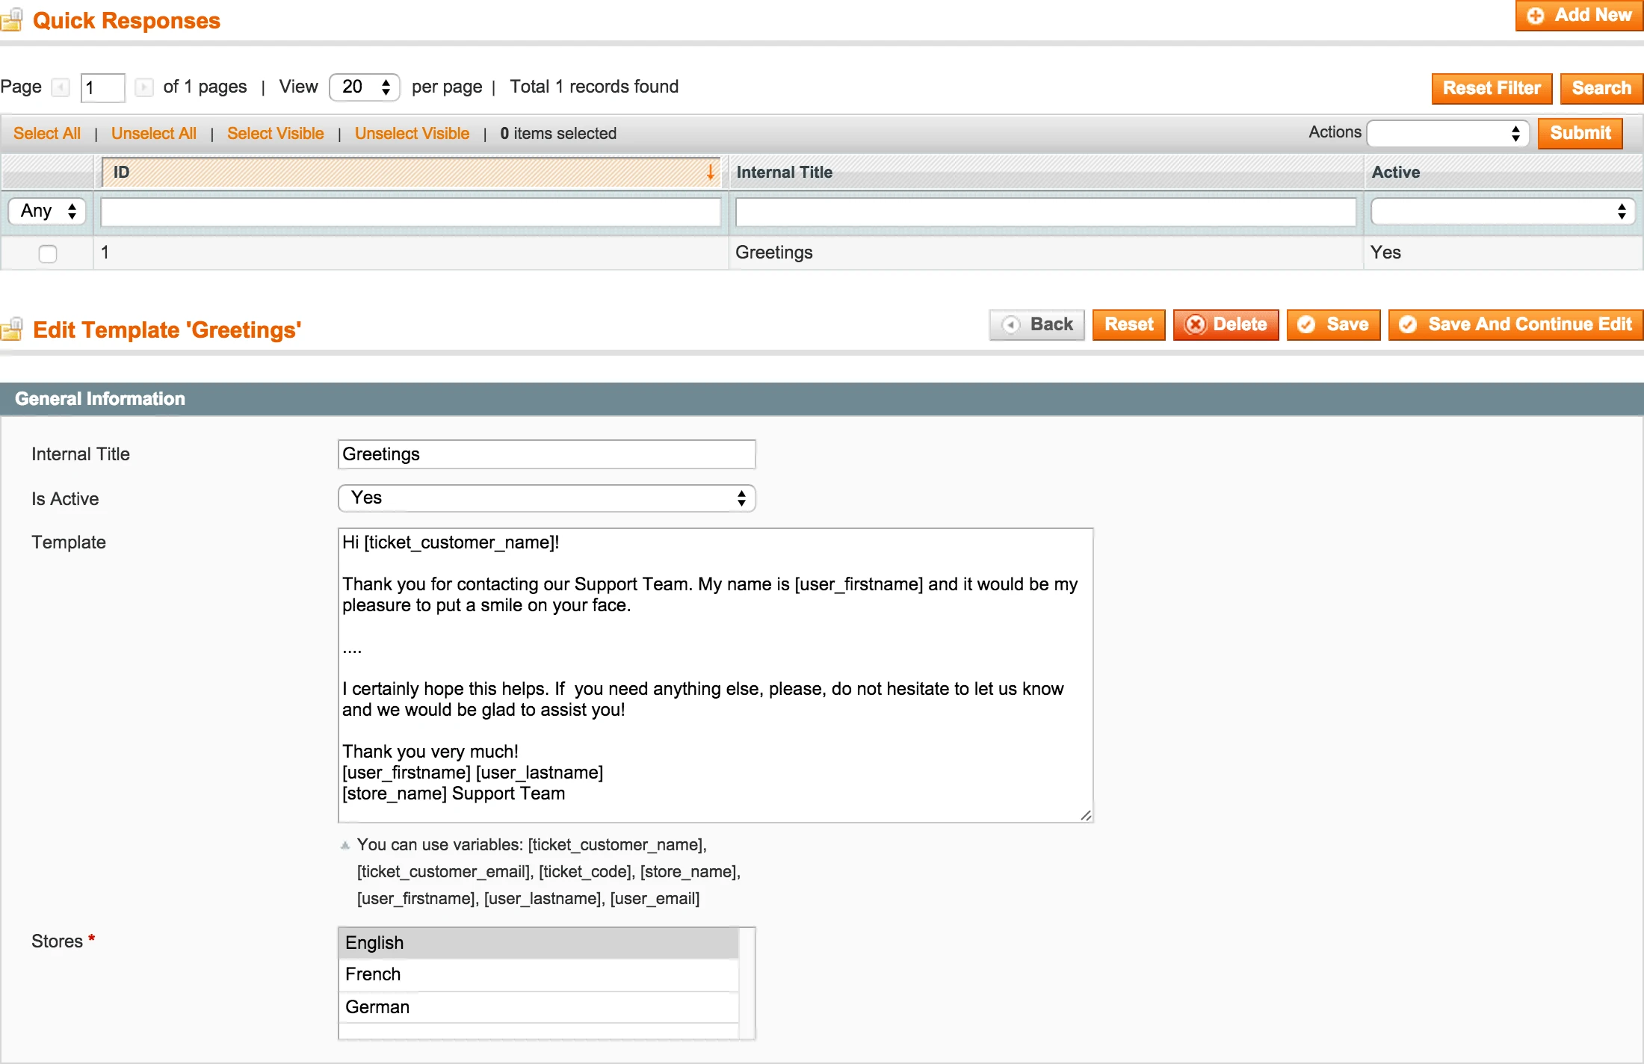Check the checkbox for the Greetings row
1644x1064 pixels.
click(47, 253)
